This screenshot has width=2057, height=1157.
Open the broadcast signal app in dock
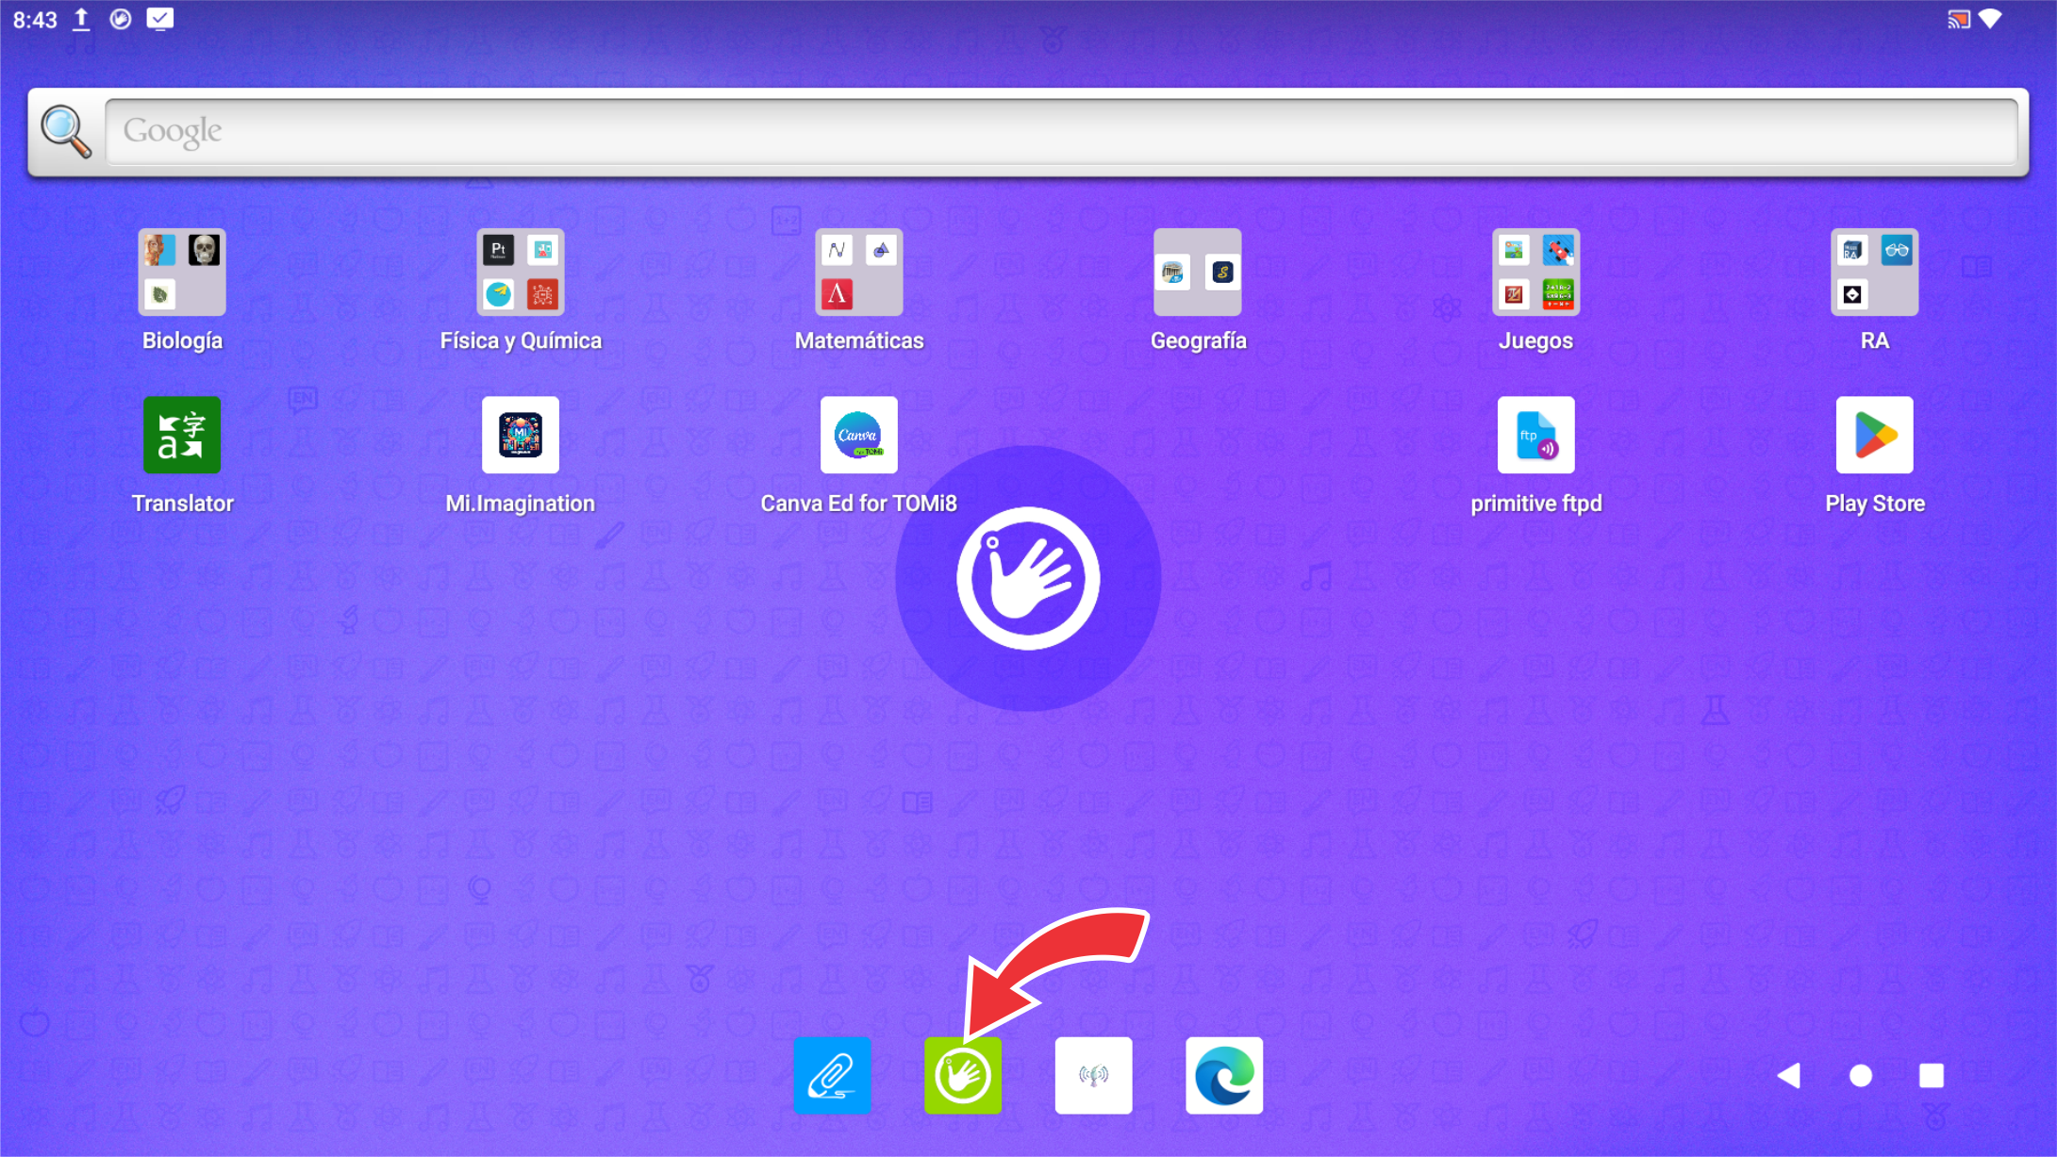(1093, 1076)
